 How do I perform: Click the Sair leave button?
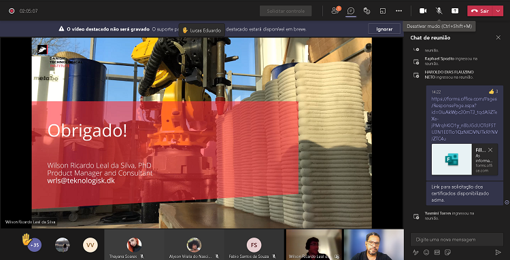(x=480, y=11)
